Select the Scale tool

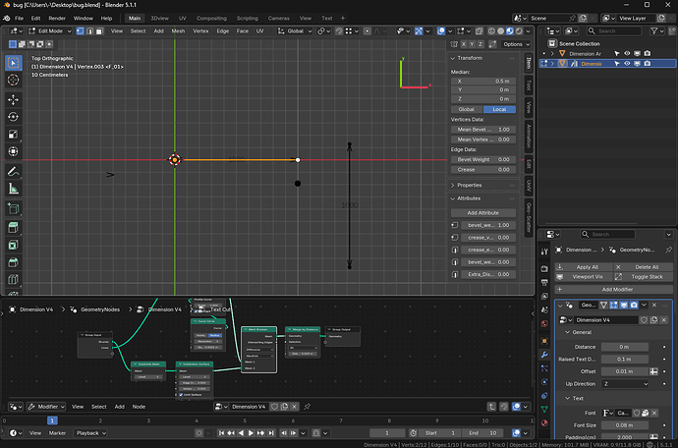pyautogui.click(x=14, y=134)
